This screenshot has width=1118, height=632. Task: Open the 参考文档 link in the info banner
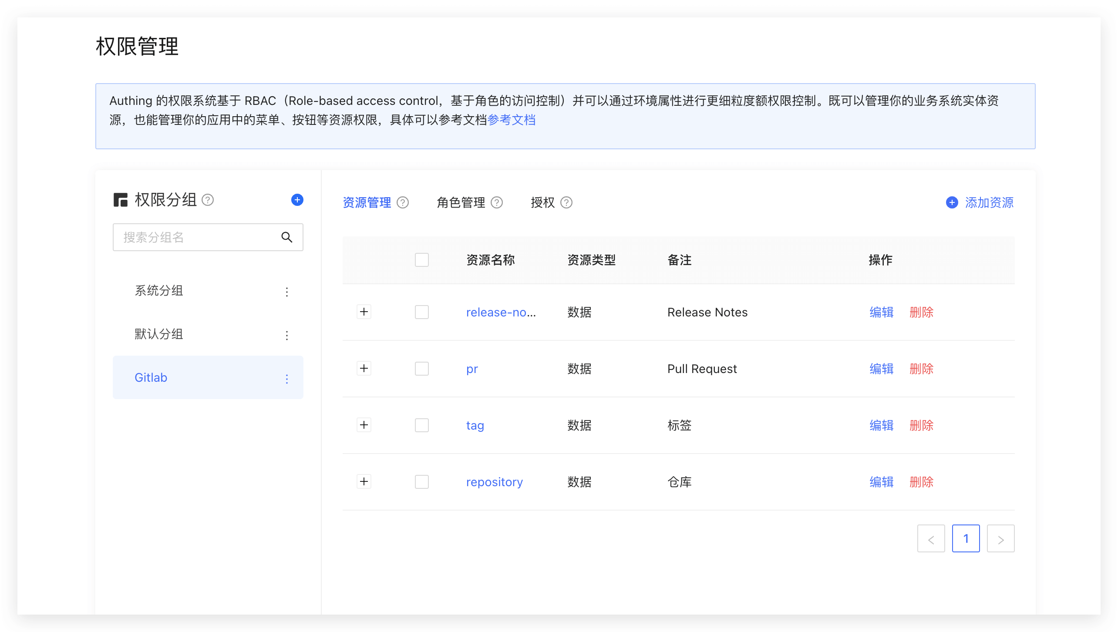coord(512,120)
